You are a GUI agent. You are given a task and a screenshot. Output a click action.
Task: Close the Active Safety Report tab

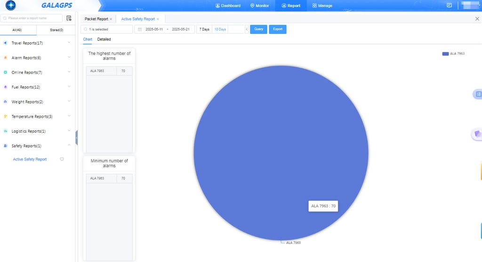click(158, 19)
